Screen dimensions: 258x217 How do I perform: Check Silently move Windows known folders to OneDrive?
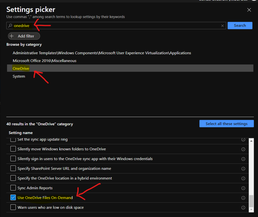(x=13, y=149)
